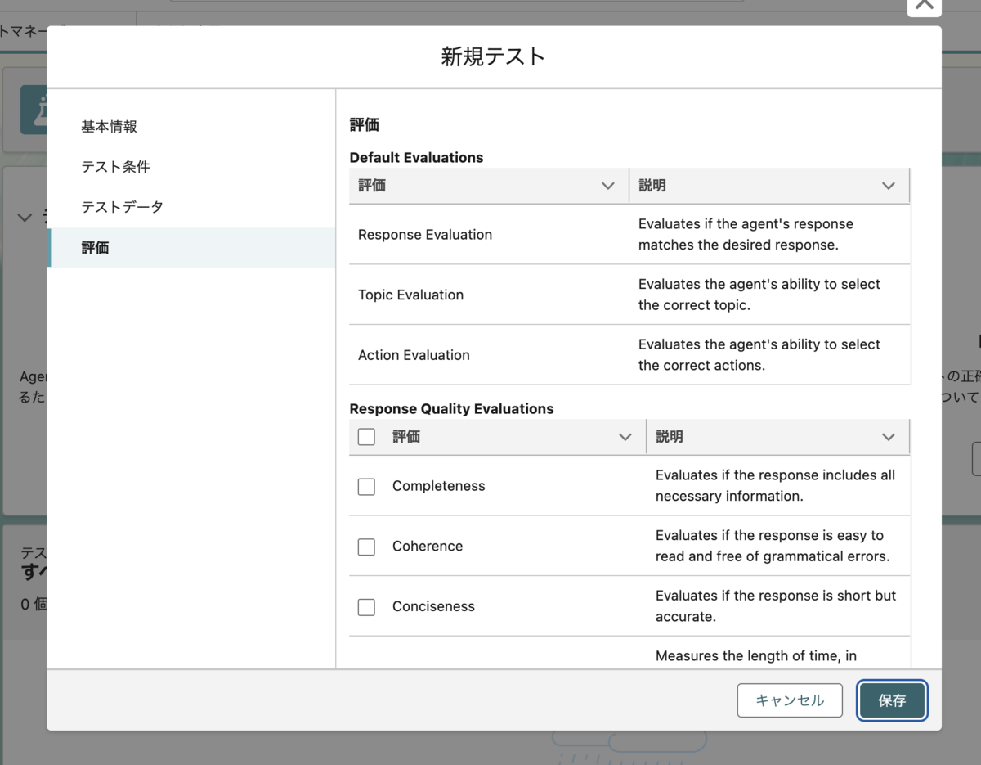Tick the Conciseness evaluation checkbox
This screenshot has width=981, height=765.
(366, 607)
